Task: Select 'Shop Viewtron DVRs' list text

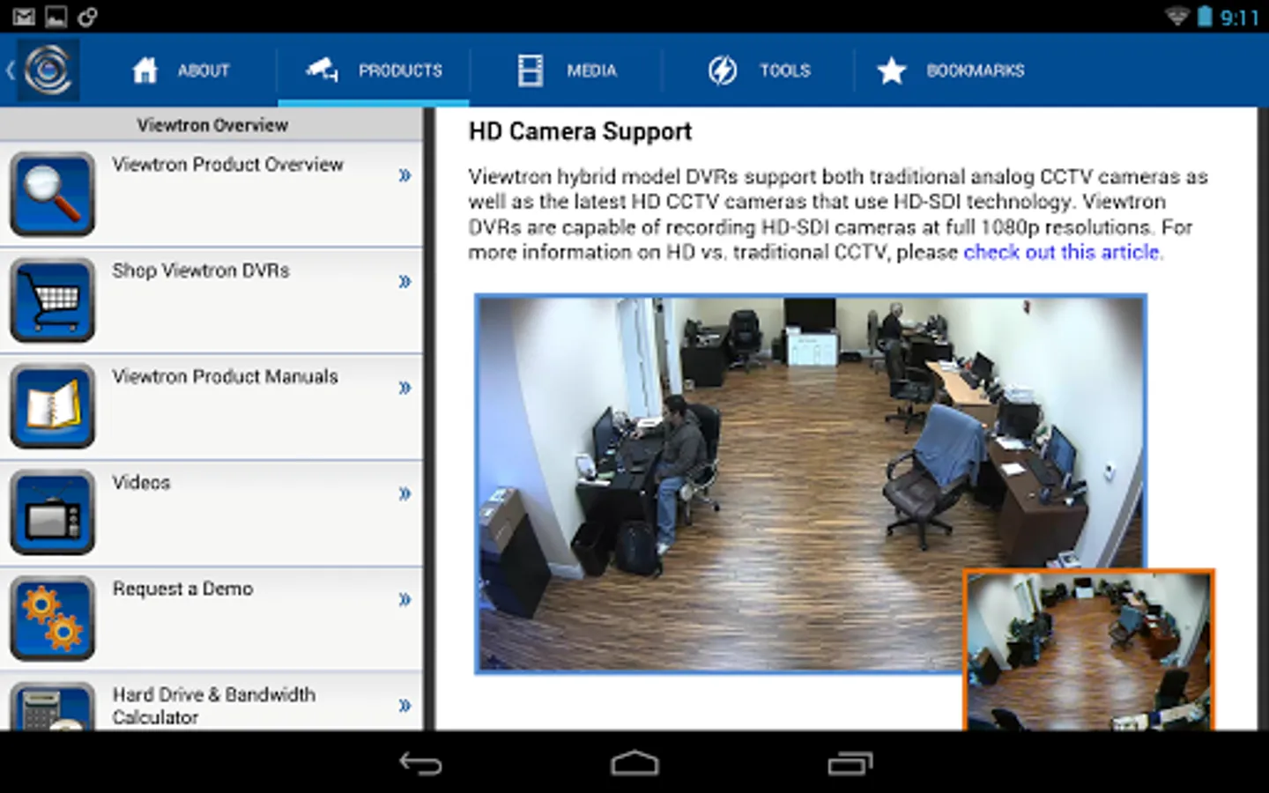Action: (201, 271)
